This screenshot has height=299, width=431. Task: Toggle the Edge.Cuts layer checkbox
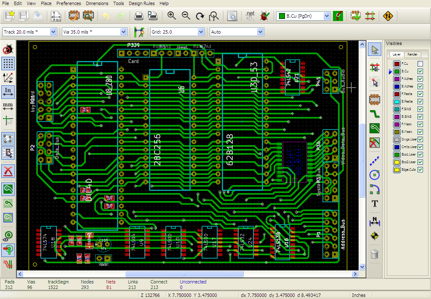tap(420, 170)
